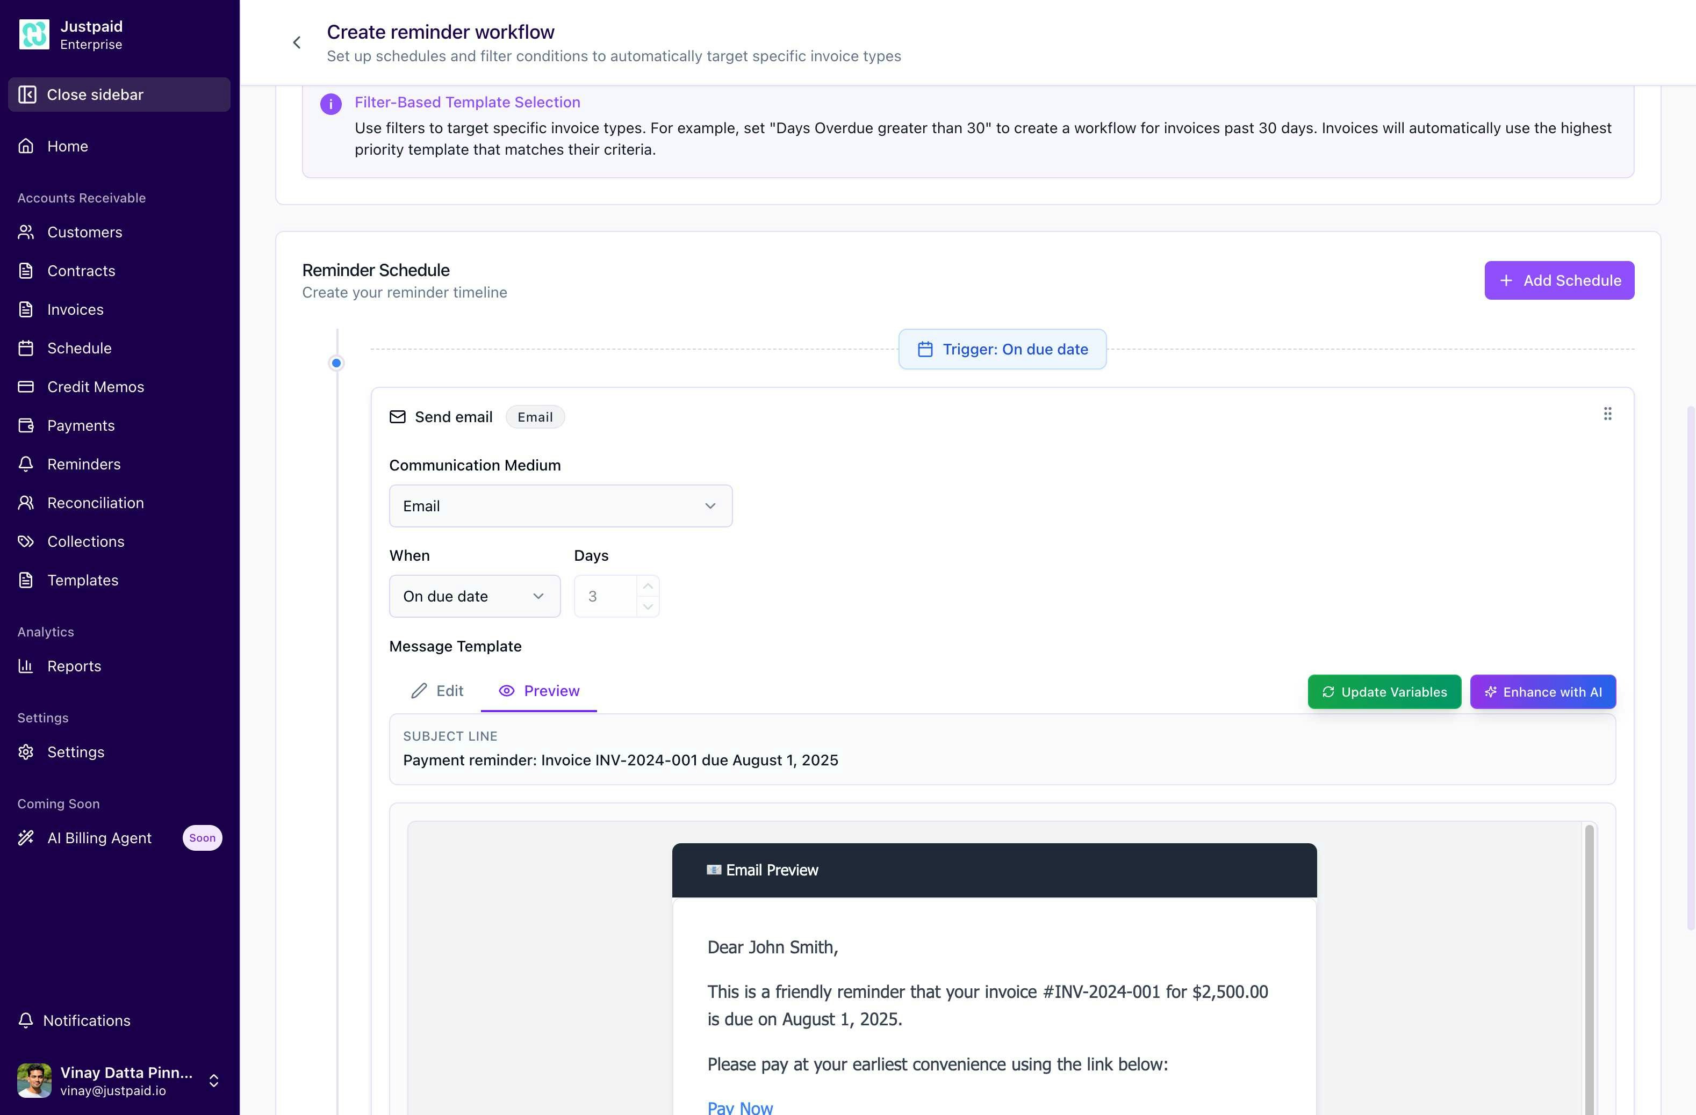
Task: Select the Customers icon in the sidebar
Action: 26,232
